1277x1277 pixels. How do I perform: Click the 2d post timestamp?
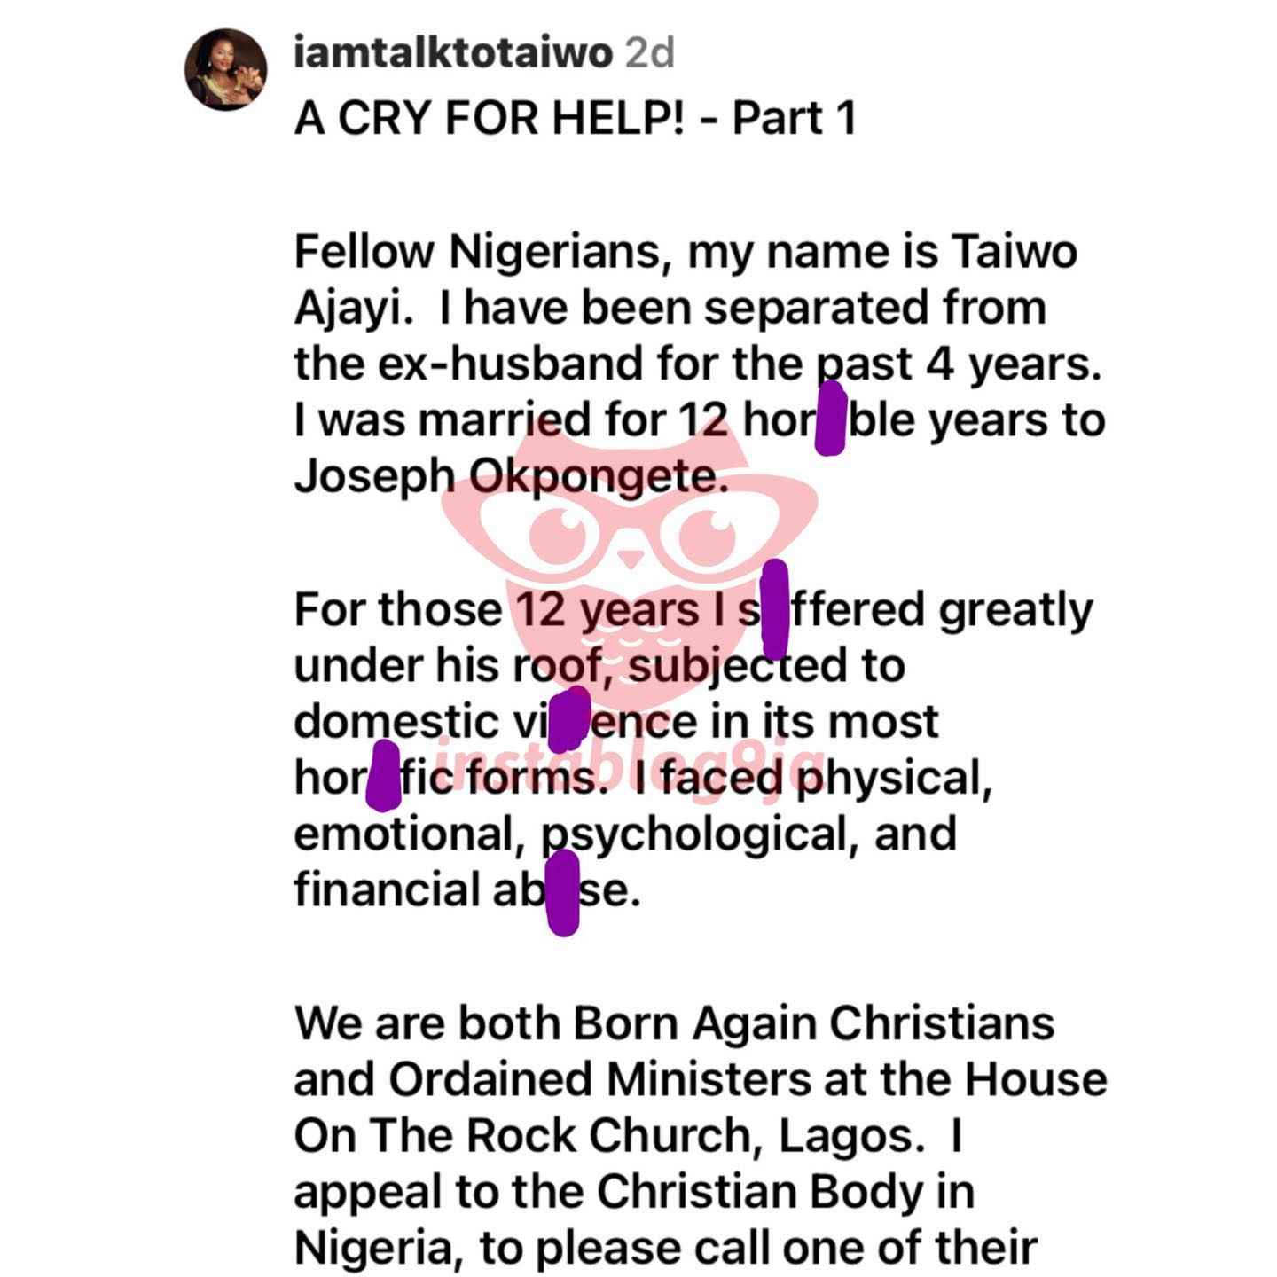pyautogui.click(x=650, y=54)
